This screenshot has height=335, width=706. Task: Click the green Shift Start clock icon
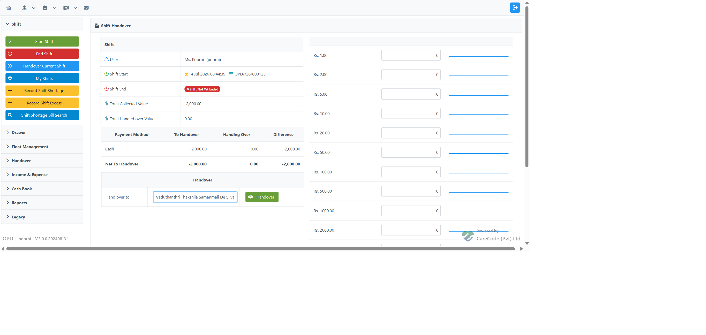tap(107, 74)
